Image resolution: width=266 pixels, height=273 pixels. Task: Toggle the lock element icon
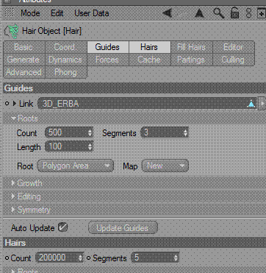click(x=234, y=13)
